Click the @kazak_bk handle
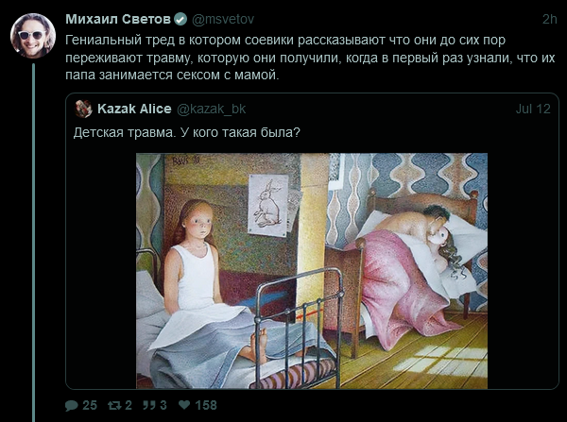Image resolution: width=567 pixels, height=422 pixels. [x=211, y=109]
